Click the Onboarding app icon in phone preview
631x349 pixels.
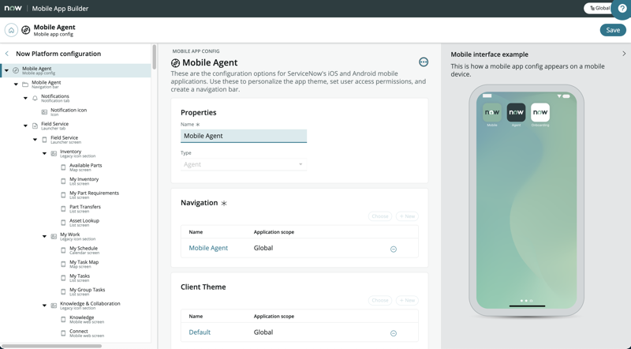point(540,112)
